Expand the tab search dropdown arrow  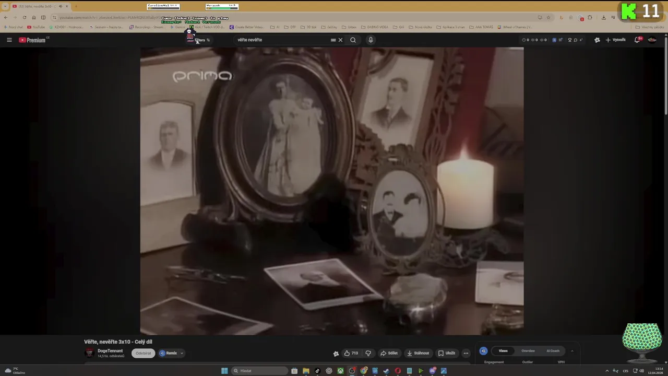pos(5,6)
